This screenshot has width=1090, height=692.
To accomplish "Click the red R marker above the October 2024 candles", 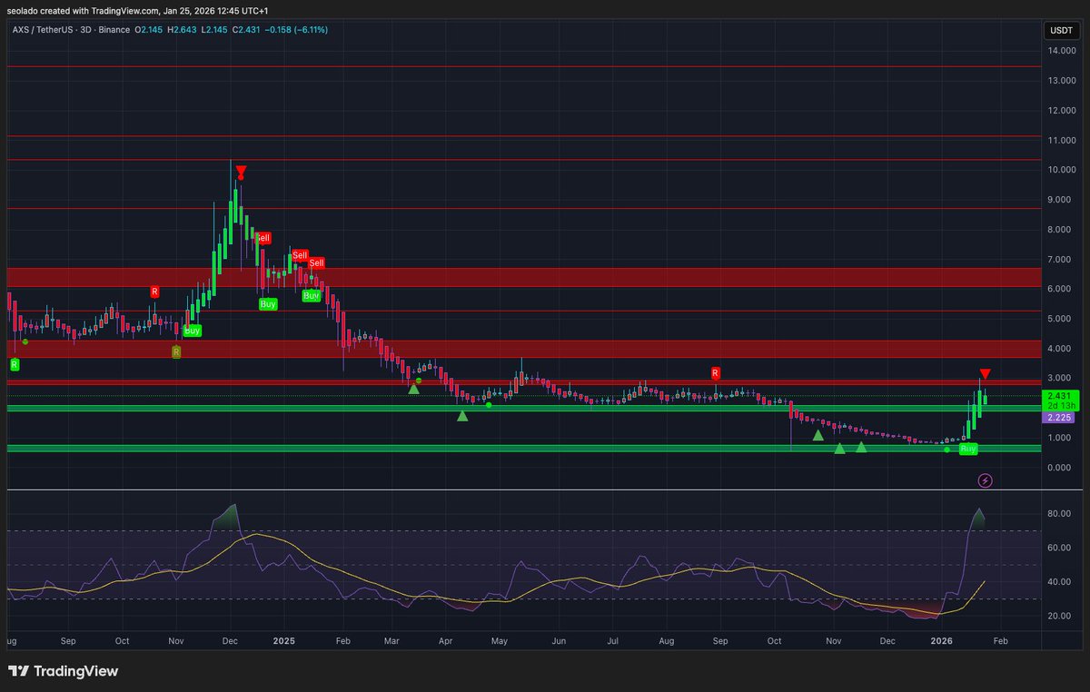I will (x=154, y=292).
